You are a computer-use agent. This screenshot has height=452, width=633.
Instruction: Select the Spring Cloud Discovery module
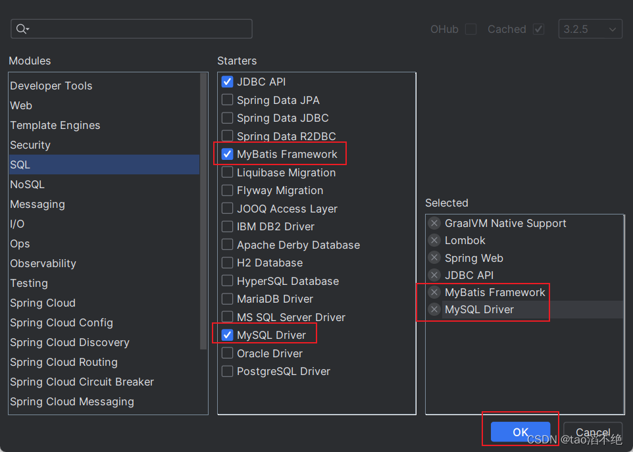104,343
